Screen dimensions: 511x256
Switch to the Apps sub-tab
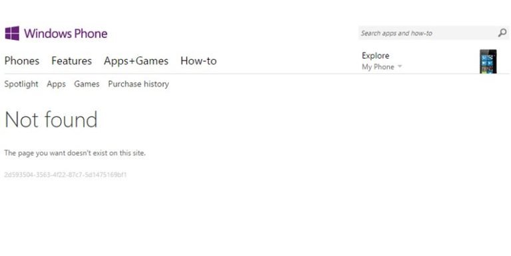(x=56, y=84)
